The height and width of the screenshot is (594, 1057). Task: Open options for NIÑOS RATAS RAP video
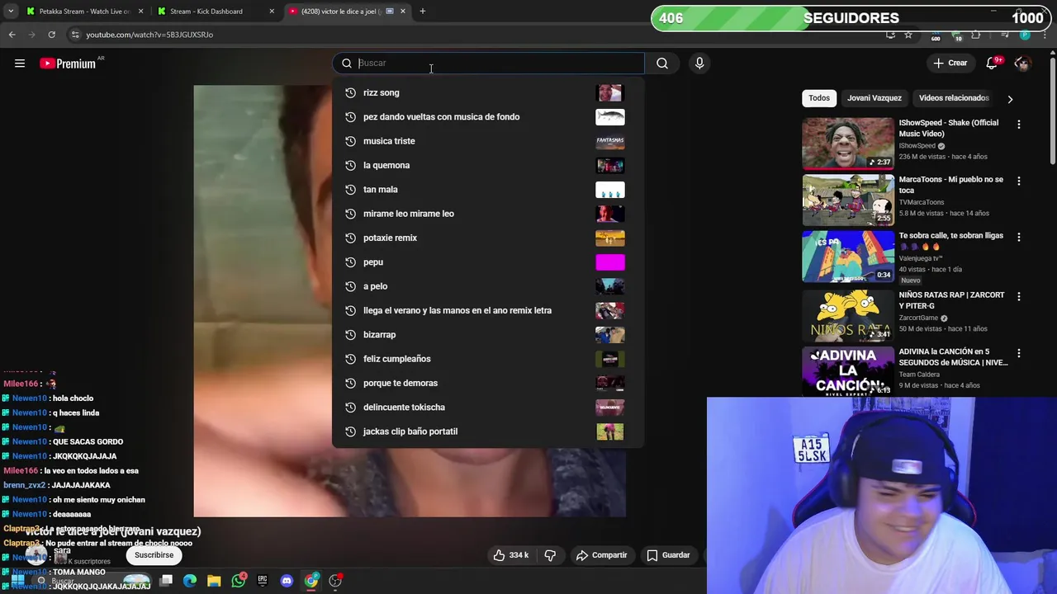tap(1018, 296)
